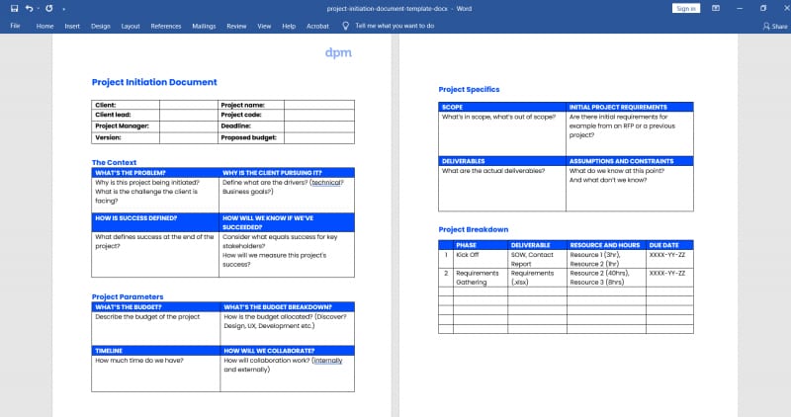791x417 pixels.
Task: Click the DELIVERABLES header in Project Specifics
Action: [x=502, y=161]
